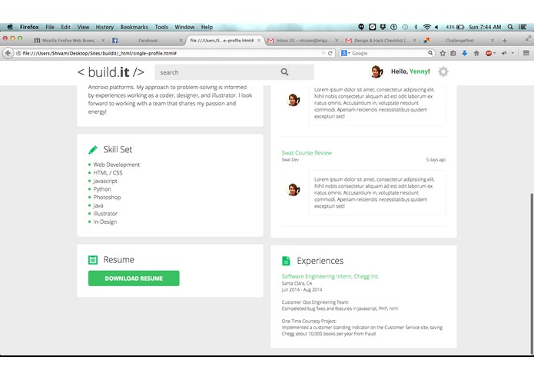Viewport: 534px width, 380px height.
Task: Open the search engine selector dropdown
Action: [x=345, y=53]
